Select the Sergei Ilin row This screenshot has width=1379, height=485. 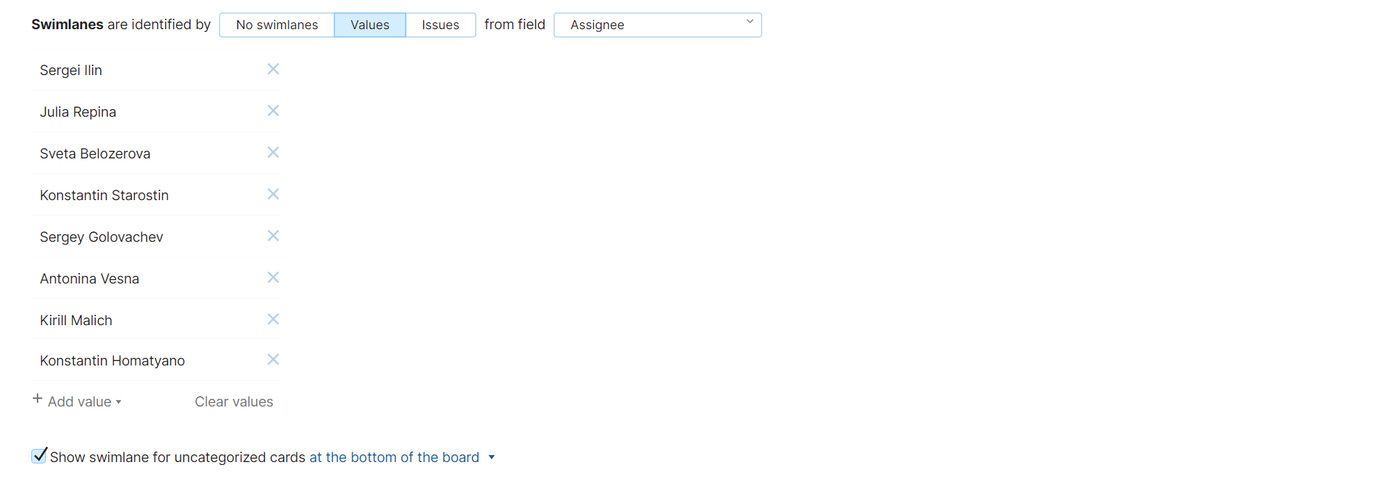[71, 70]
